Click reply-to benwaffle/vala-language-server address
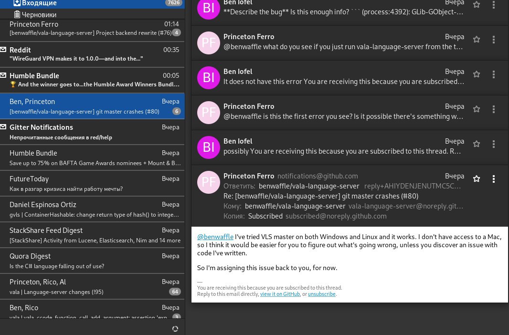 [x=309, y=186]
